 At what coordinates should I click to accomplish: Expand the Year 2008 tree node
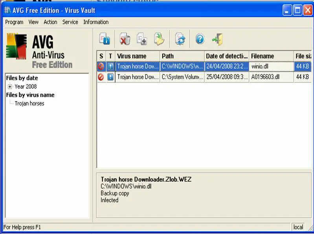click(x=10, y=87)
